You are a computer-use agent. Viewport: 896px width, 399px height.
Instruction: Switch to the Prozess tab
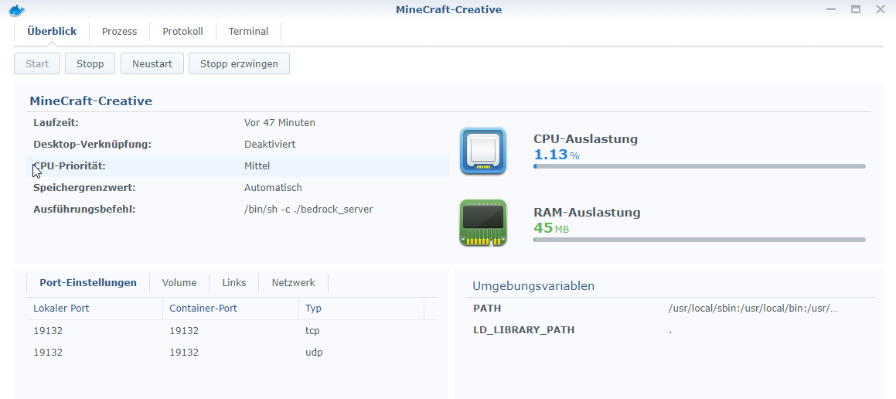[x=119, y=32]
